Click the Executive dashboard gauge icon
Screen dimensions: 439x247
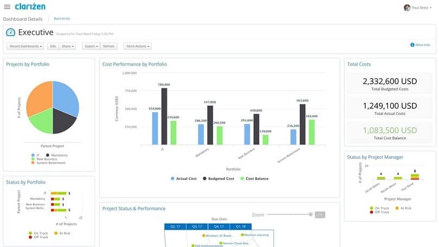[11, 32]
